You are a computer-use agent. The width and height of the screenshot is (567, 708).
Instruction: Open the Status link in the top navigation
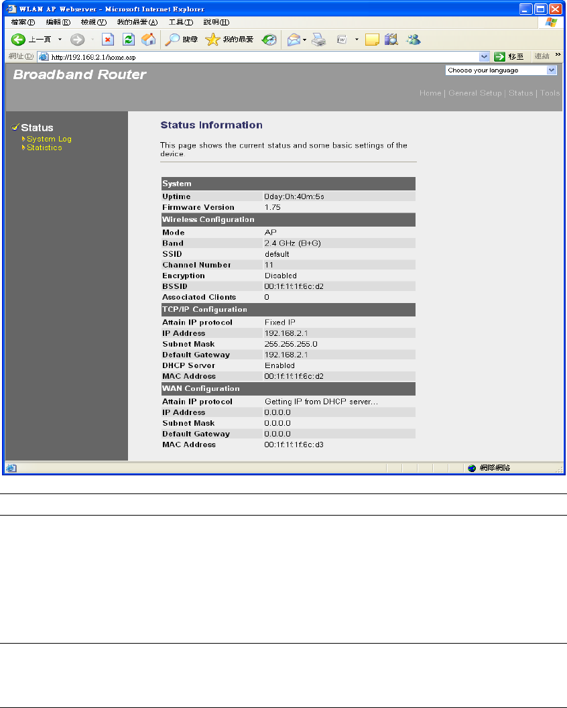[521, 93]
